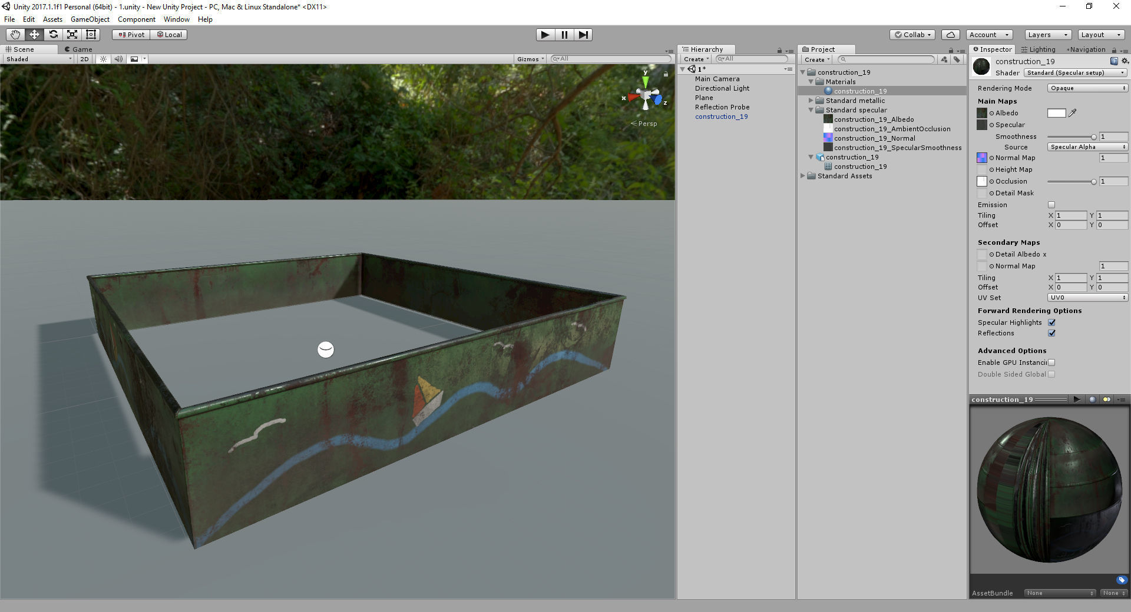Uncheck Reflections option
Image resolution: width=1131 pixels, height=612 pixels.
pyautogui.click(x=1051, y=333)
